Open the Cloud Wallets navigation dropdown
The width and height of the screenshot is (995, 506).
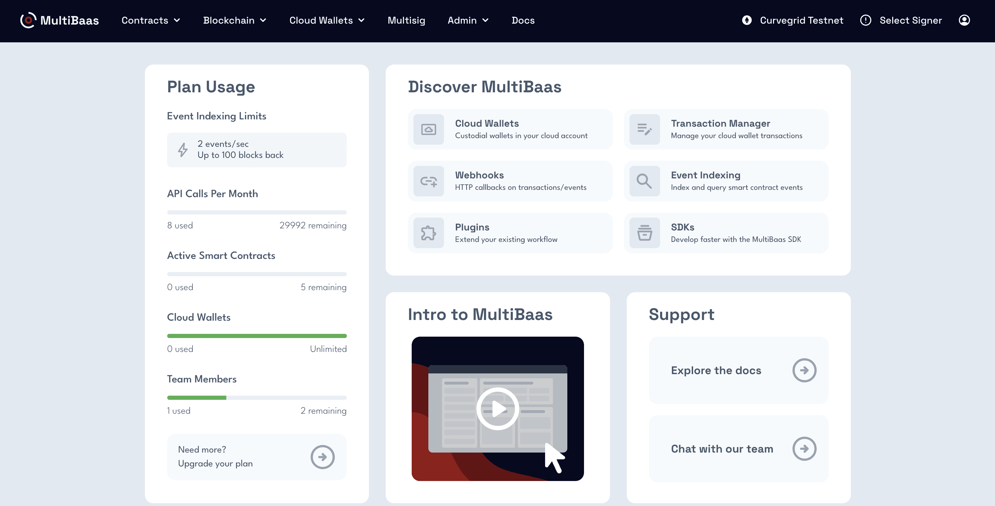[327, 20]
